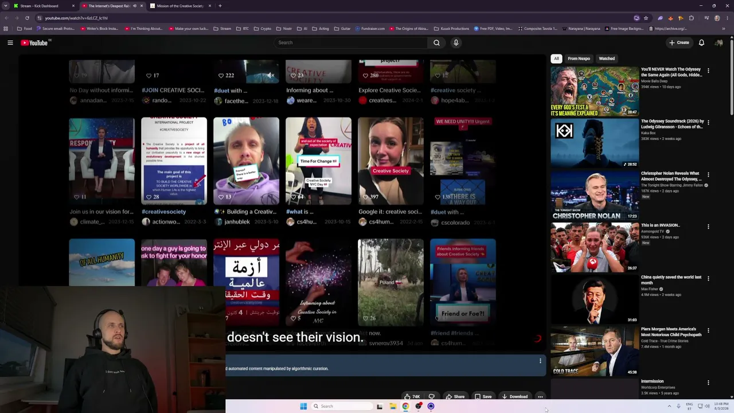
Task: Show hidden system tray icons
Action: click(669, 406)
